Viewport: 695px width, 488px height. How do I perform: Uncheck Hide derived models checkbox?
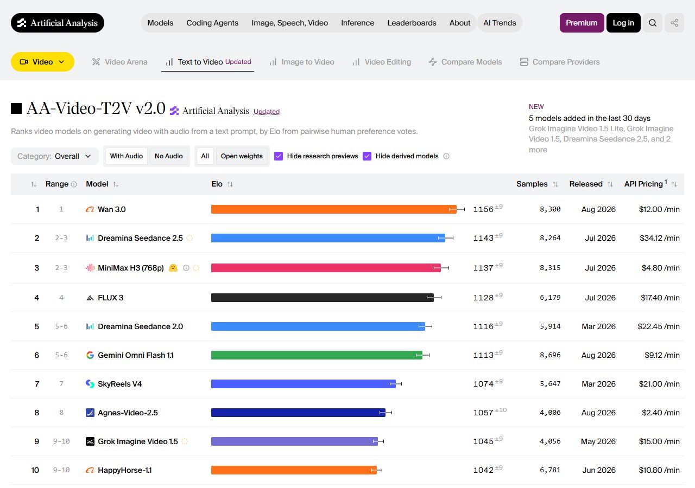click(367, 156)
